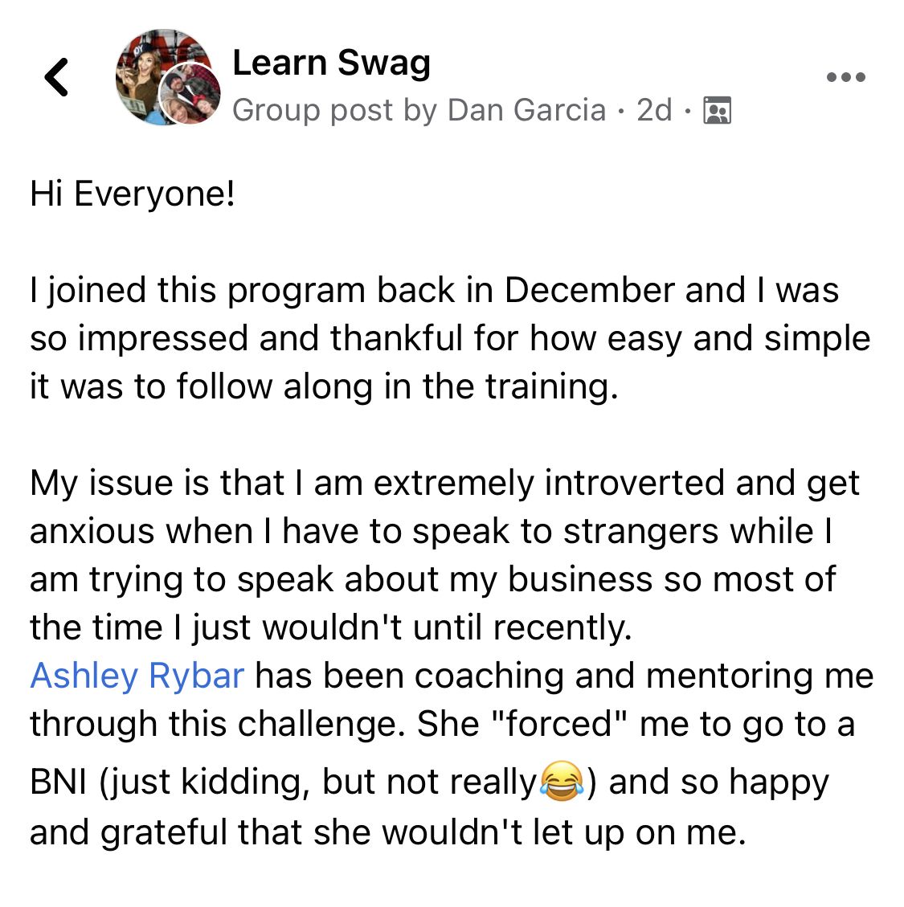Tap the back arrow icon
The height and width of the screenshot is (907, 904).
click(57, 78)
